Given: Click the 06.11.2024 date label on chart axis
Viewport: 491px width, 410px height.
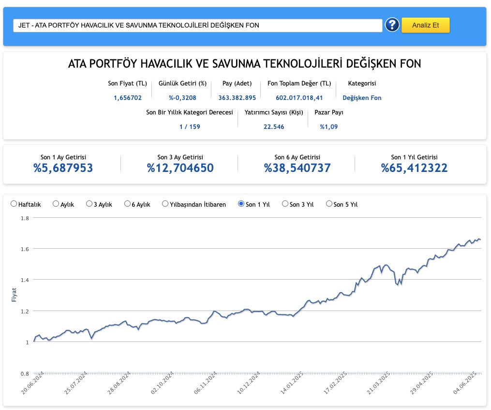Looking at the screenshot, I should (x=206, y=383).
